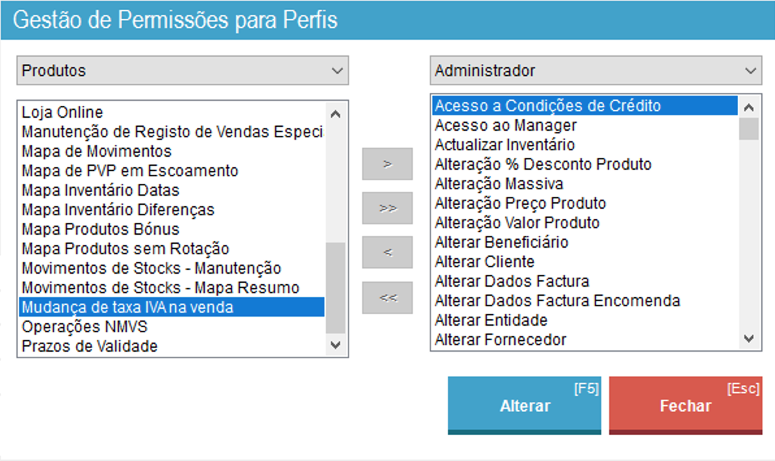The width and height of the screenshot is (775, 461).
Task: Open the Produtos category dropdown
Action: 183,70
